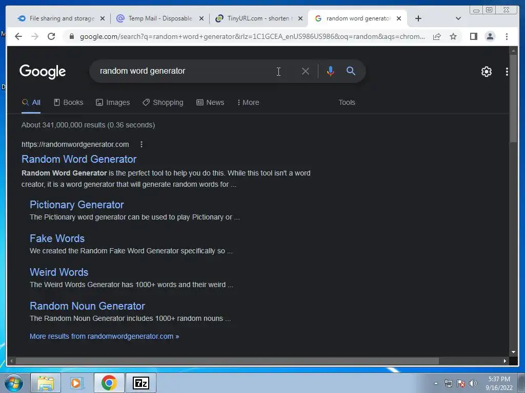The width and height of the screenshot is (525, 393).
Task: Click the padlock site info icon
Action: coord(72,36)
